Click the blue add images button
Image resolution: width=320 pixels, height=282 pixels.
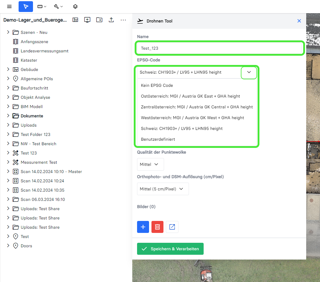[x=143, y=227]
